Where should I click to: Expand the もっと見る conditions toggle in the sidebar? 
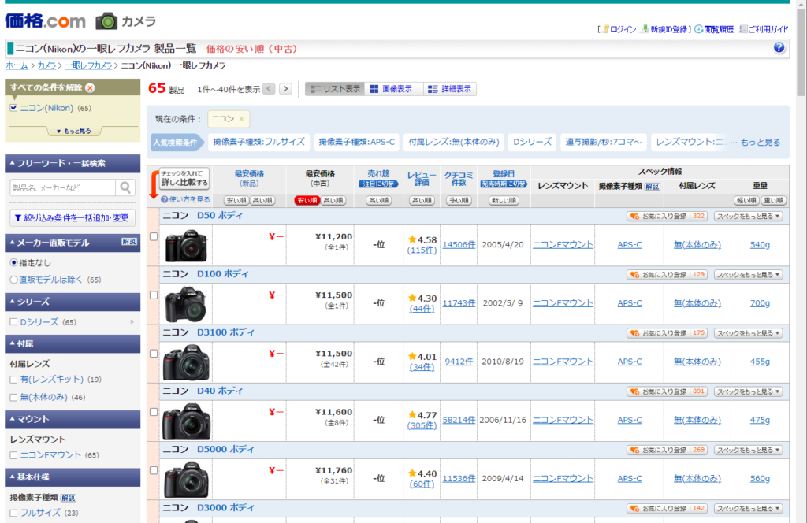coord(73,131)
